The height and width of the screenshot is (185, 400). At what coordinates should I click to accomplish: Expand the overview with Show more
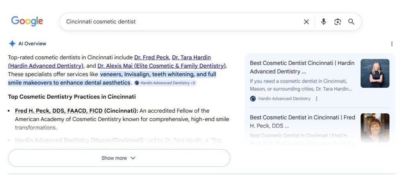tap(119, 158)
